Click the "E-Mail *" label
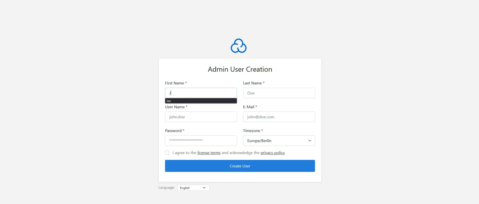Viewport: 479px width, 204px height. pos(250,107)
